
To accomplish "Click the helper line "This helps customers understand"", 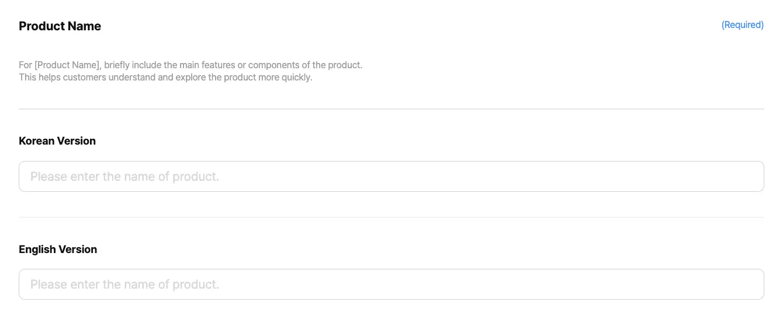I will 165,77.
